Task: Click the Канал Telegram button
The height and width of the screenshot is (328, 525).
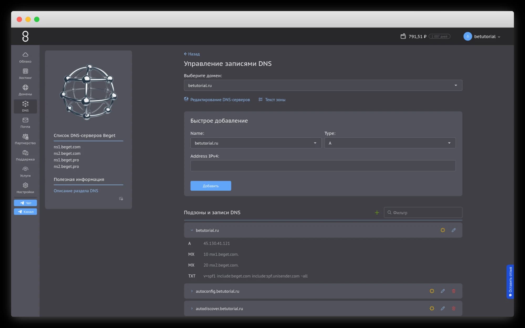Action: coord(25,212)
